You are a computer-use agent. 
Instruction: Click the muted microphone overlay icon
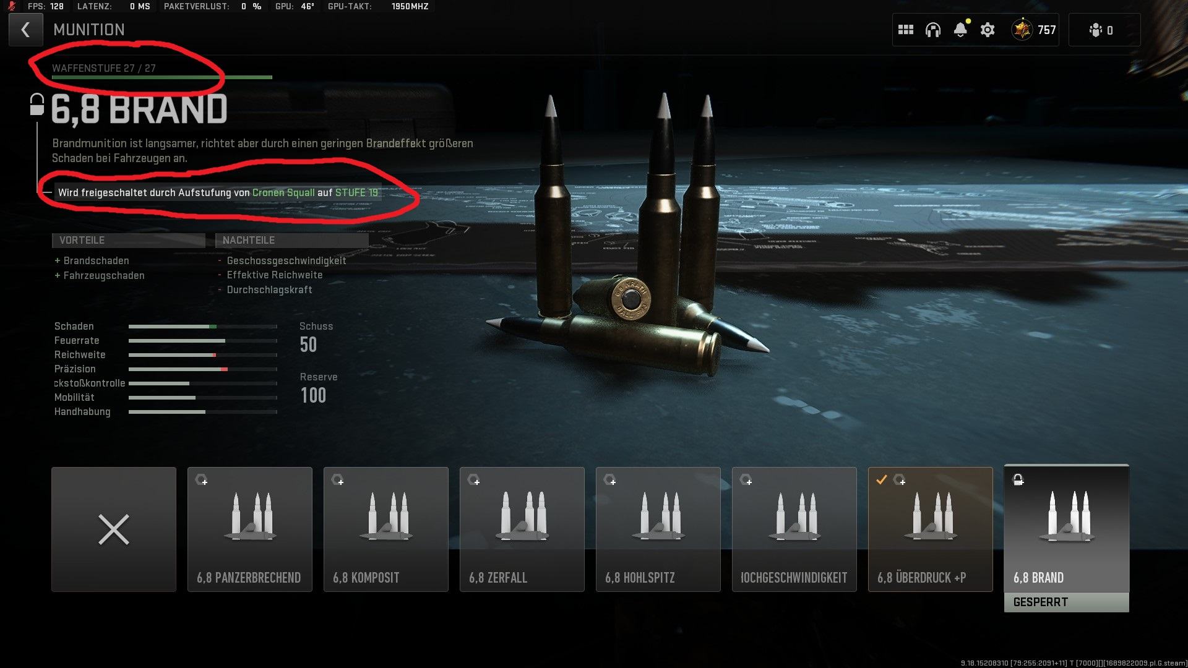[12, 6]
